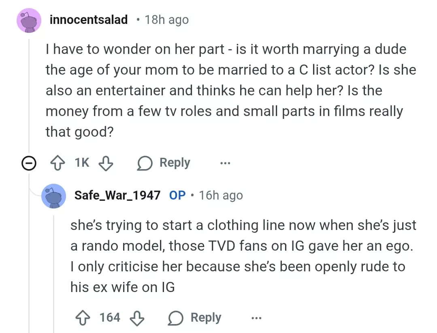Open more options for Safe_War_1947's reply
Viewport: 437px width, 333px height.
point(256,318)
